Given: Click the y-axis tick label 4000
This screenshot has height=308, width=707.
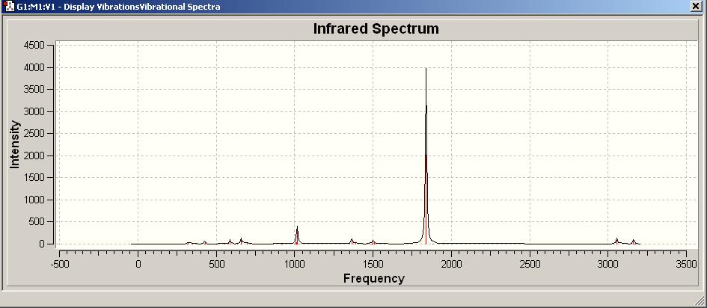Looking at the screenshot, I should point(34,67).
